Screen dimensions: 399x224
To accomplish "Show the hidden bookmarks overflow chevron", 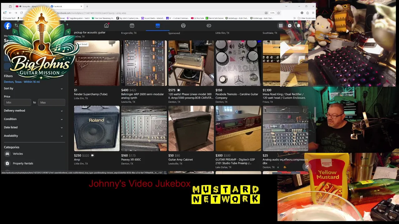I will pyautogui.click(x=295, y=18).
